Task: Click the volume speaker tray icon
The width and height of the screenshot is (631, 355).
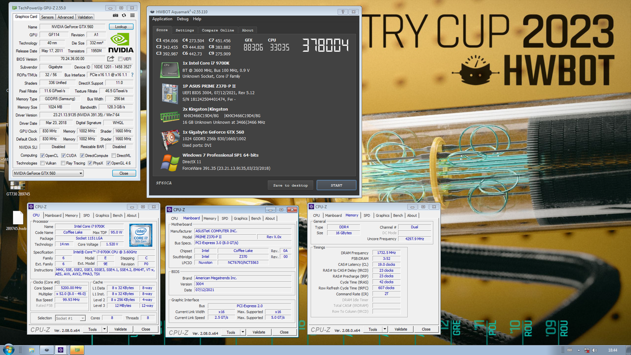Action: 595,350
